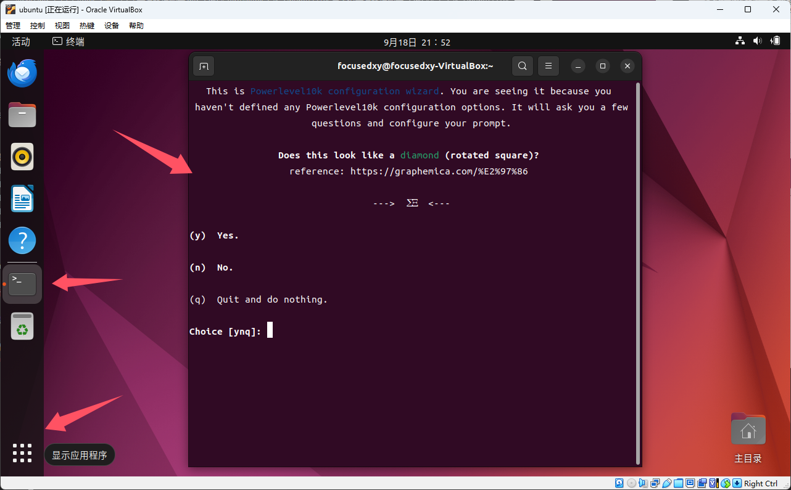Click the volume icon in top bar
Viewport: 791px width, 490px height.
758,41
